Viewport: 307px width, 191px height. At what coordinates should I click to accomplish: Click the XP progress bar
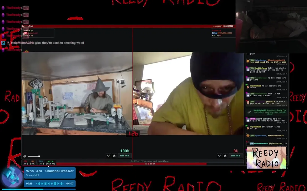tap(150, 164)
